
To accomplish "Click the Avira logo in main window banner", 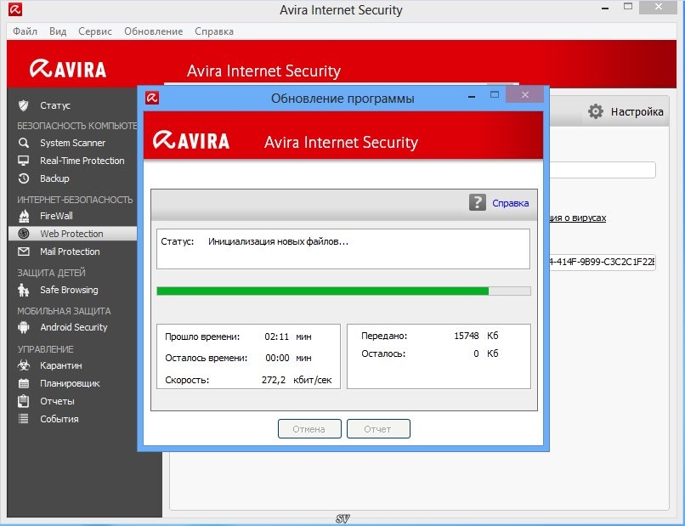I will click(68, 69).
